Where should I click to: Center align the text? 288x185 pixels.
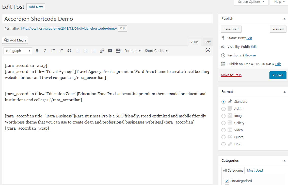86,51
